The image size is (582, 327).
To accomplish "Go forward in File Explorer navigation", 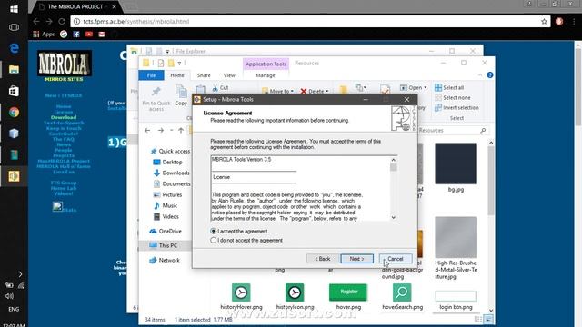I will coord(161,131).
